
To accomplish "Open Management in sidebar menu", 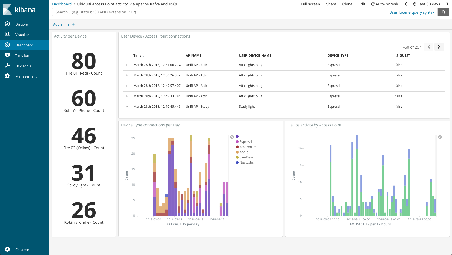I will tap(26, 76).
